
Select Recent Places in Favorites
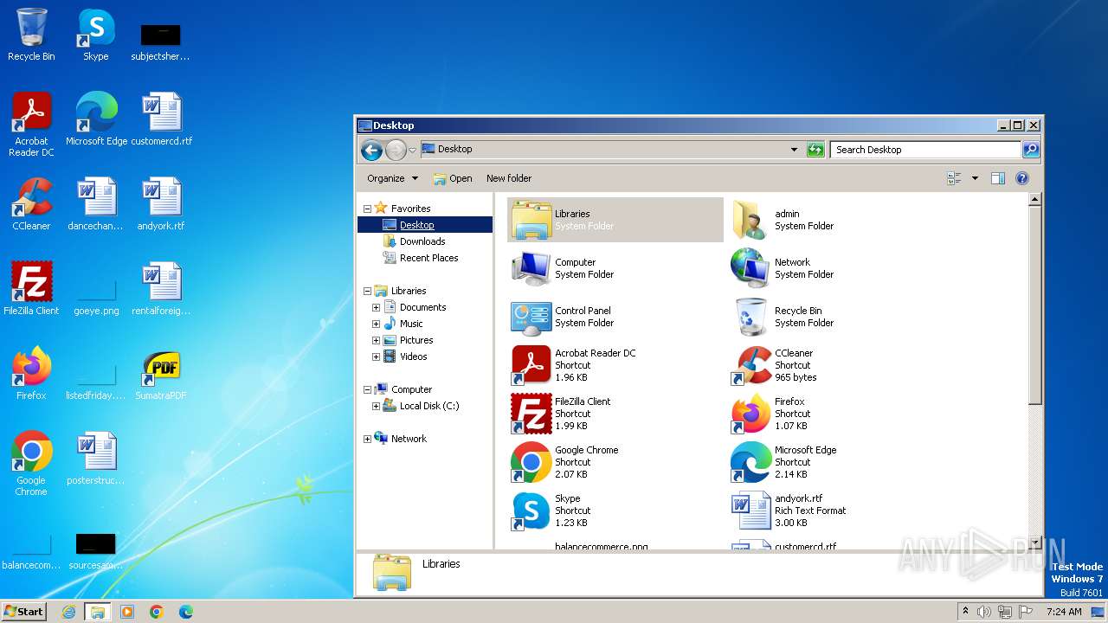click(x=428, y=258)
